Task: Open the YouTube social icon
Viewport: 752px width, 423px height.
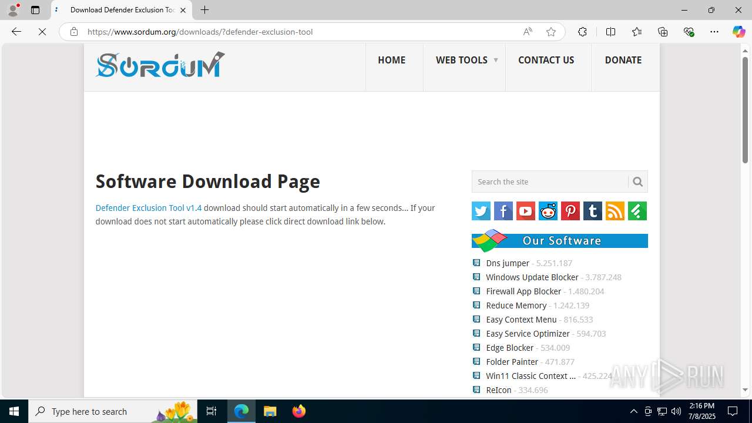Action: pyautogui.click(x=526, y=211)
